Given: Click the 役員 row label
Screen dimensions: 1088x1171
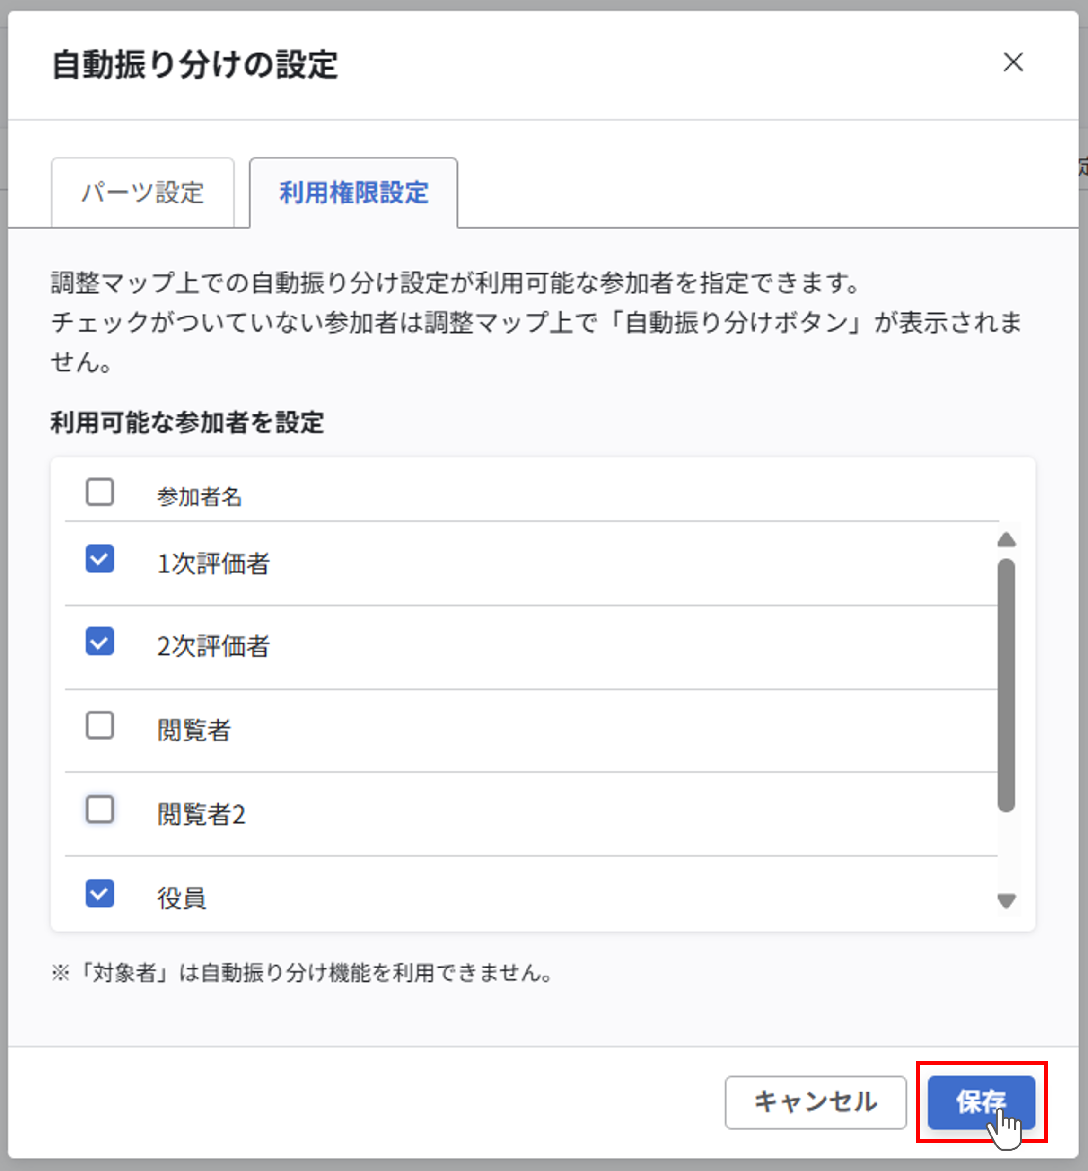Looking at the screenshot, I should [x=182, y=897].
